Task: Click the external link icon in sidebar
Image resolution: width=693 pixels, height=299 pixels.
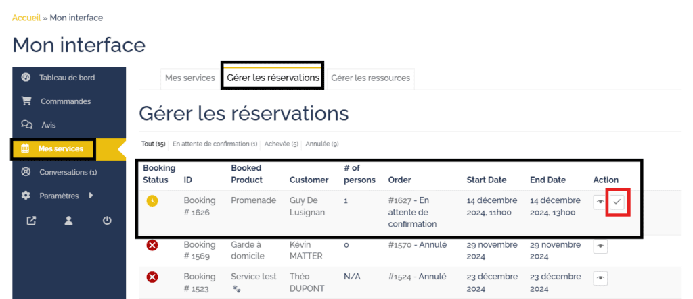Action: pos(31,220)
